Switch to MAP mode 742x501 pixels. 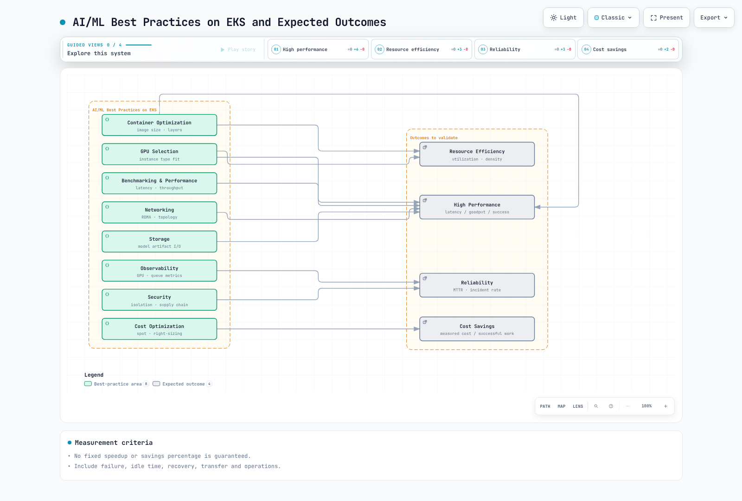coord(562,406)
